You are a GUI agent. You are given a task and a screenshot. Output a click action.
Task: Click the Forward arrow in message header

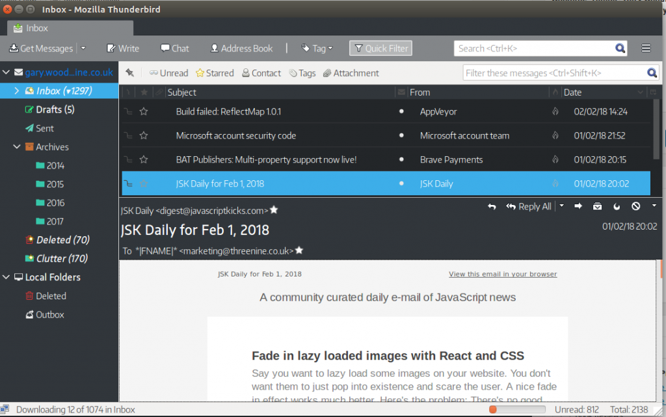point(578,206)
